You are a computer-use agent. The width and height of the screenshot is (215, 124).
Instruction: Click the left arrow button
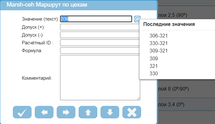[44, 112]
